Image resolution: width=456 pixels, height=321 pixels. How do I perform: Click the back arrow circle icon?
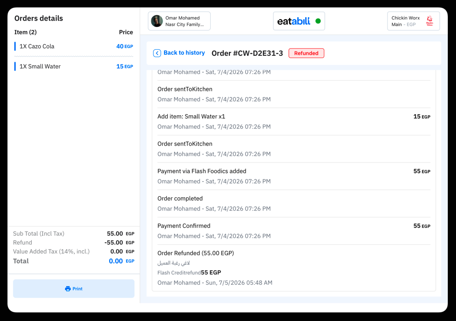pyautogui.click(x=157, y=53)
